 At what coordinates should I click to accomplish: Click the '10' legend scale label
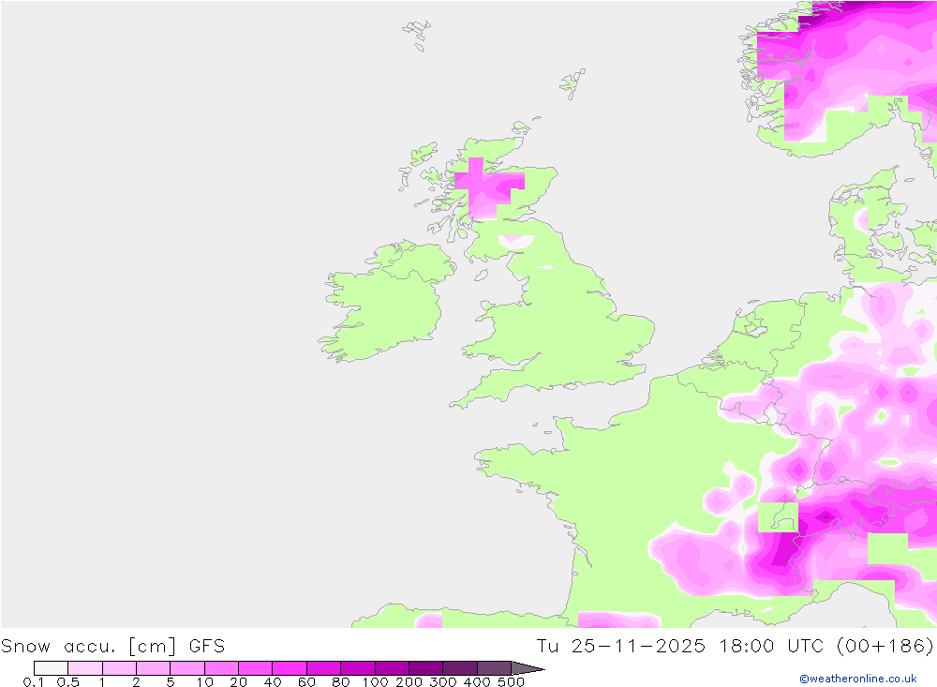point(205,682)
